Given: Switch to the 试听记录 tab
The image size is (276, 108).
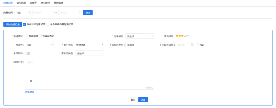Looking at the screenshot, I should coord(21,3).
